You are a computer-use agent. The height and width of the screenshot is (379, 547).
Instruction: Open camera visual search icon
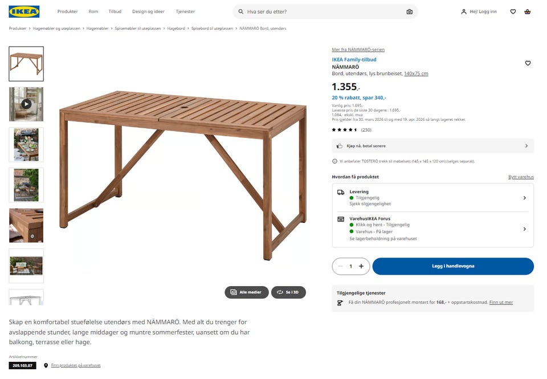tap(409, 11)
